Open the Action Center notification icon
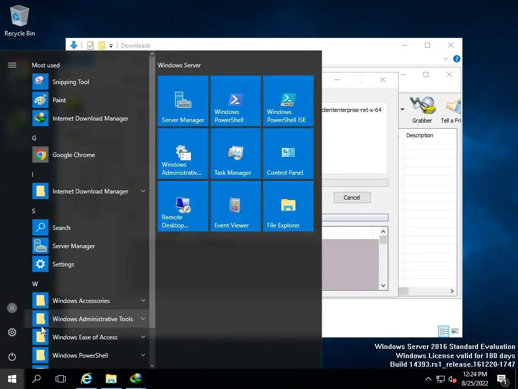 [502, 379]
